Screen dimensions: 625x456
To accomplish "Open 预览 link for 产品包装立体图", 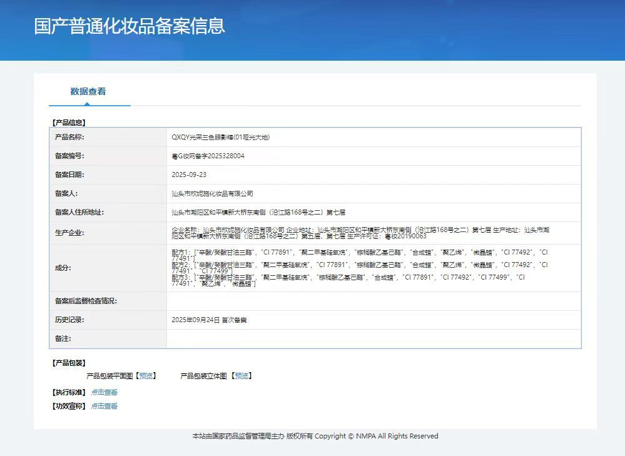I will pyautogui.click(x=241, y=376).
